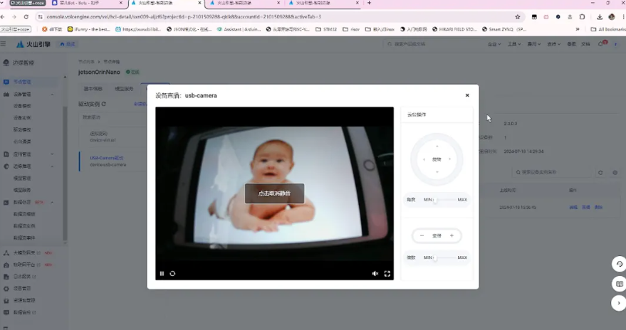Bookmark this page with the star icon
This screenshot has height=330, width=626.
point(518,16)
